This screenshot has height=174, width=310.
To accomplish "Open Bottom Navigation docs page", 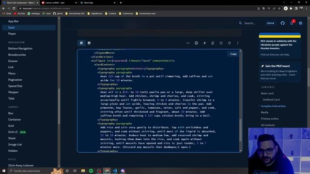I will 20,48.
